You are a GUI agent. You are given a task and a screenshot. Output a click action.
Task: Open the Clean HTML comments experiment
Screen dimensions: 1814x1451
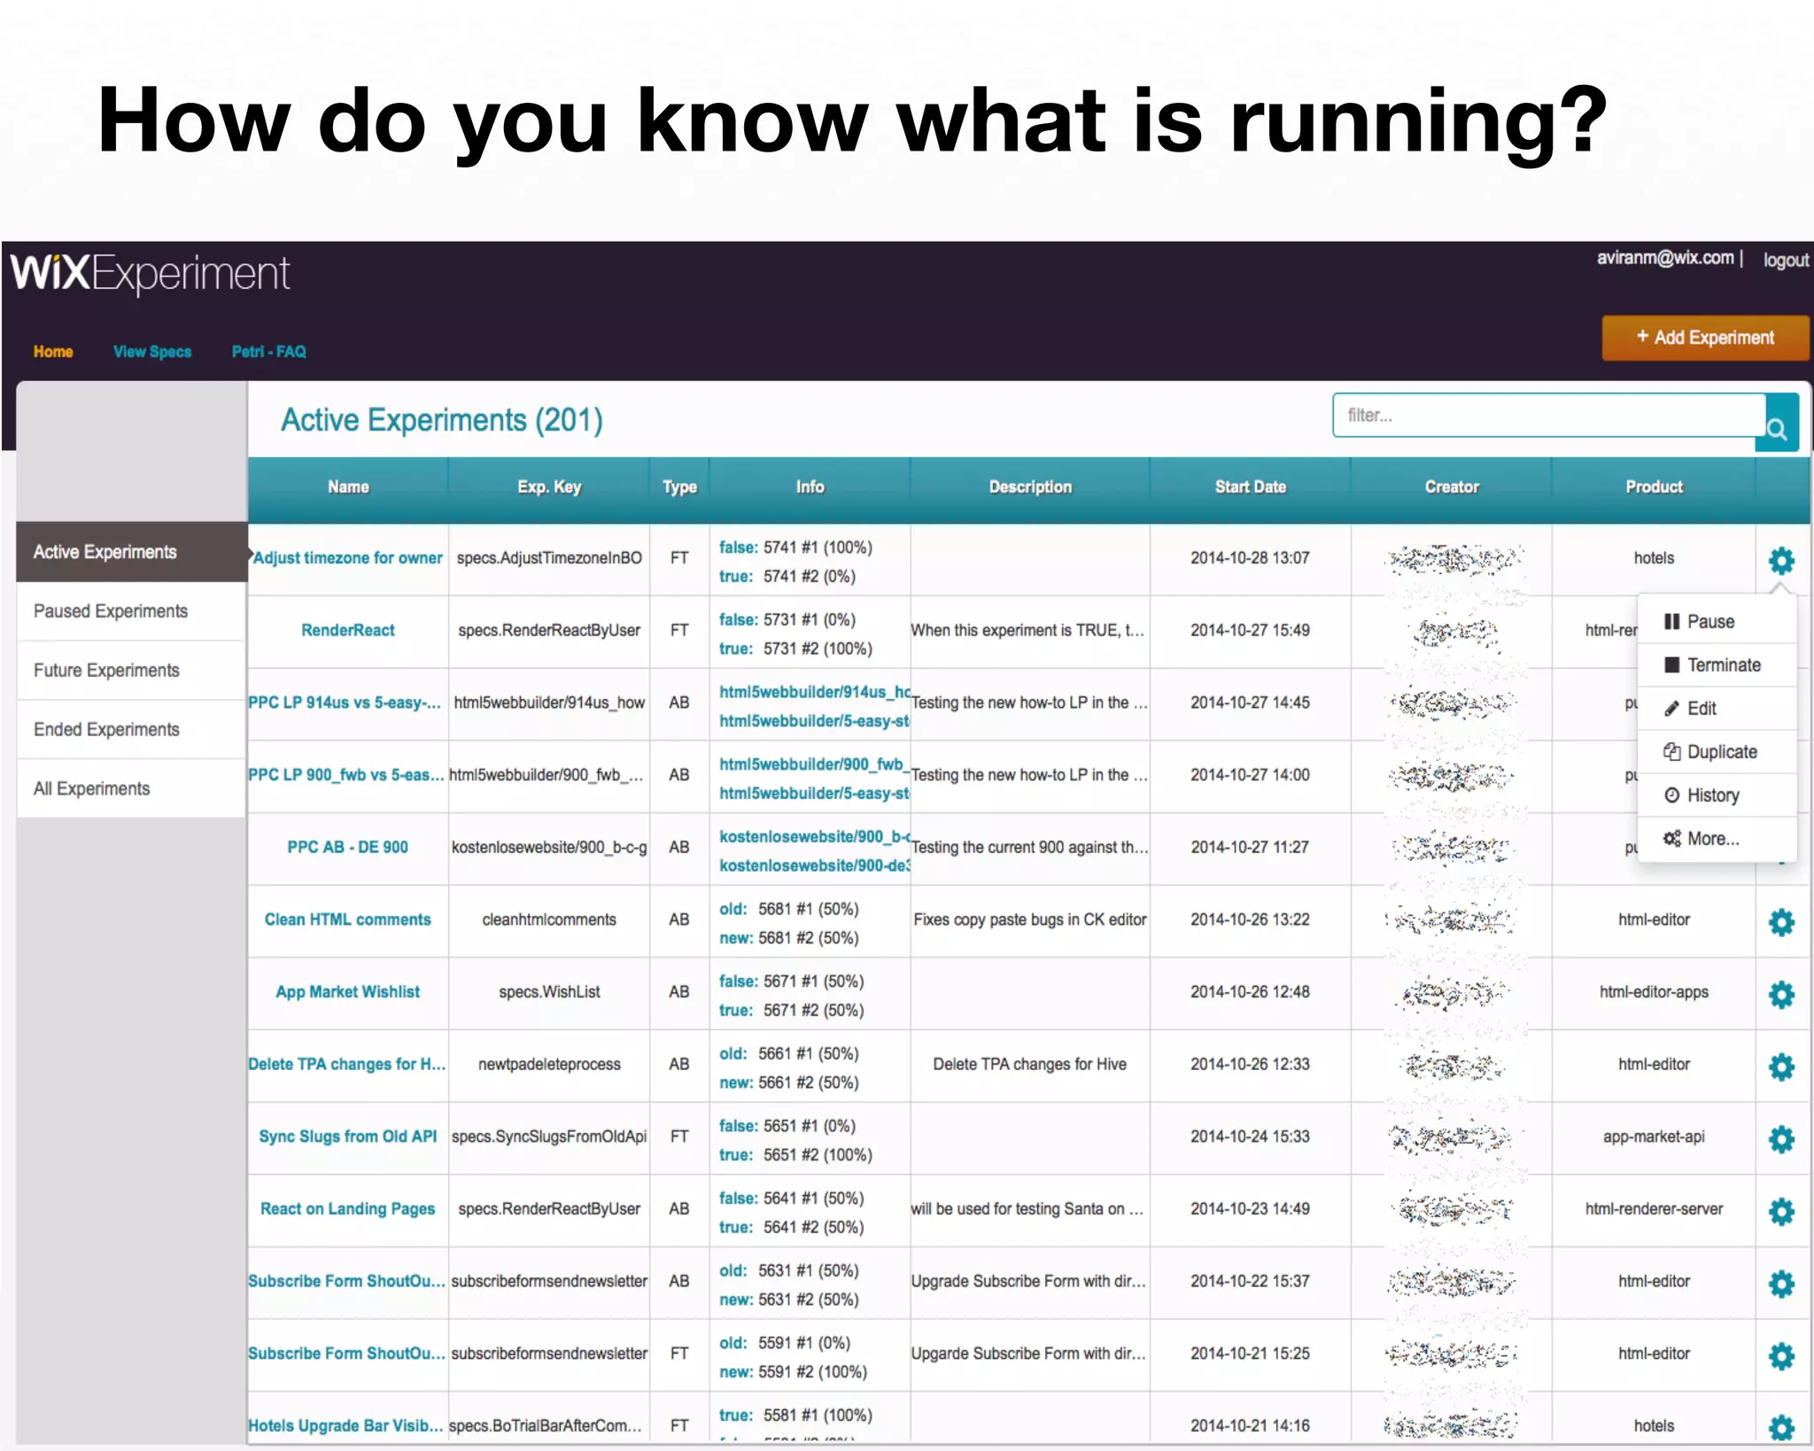(348, 920)
